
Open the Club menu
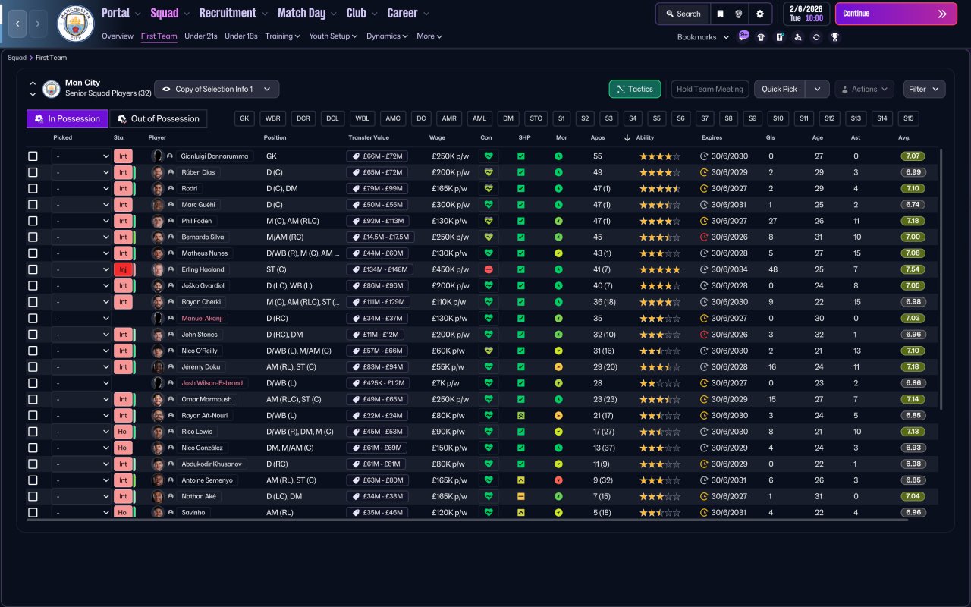(361, 13)
